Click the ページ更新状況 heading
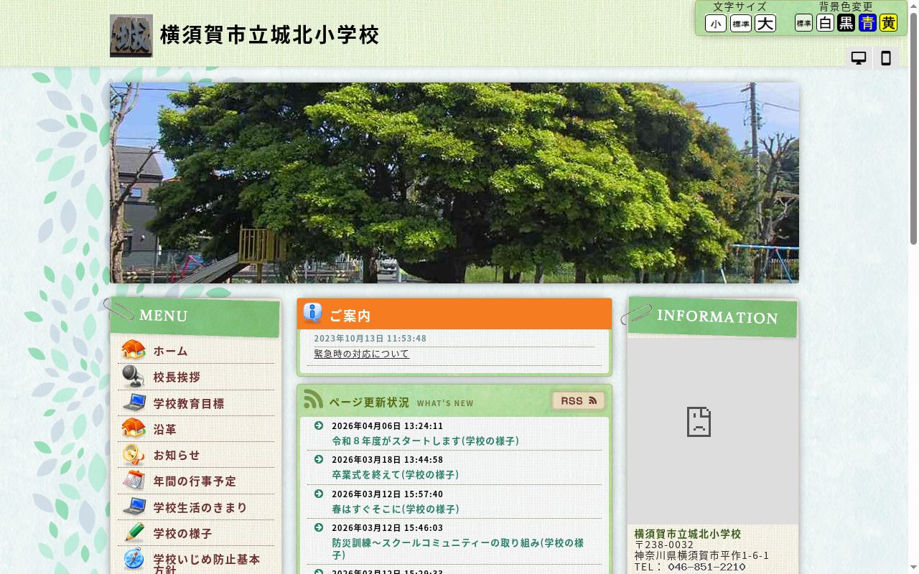The height and width of the screenshot is (574, 919). [369, 402]
